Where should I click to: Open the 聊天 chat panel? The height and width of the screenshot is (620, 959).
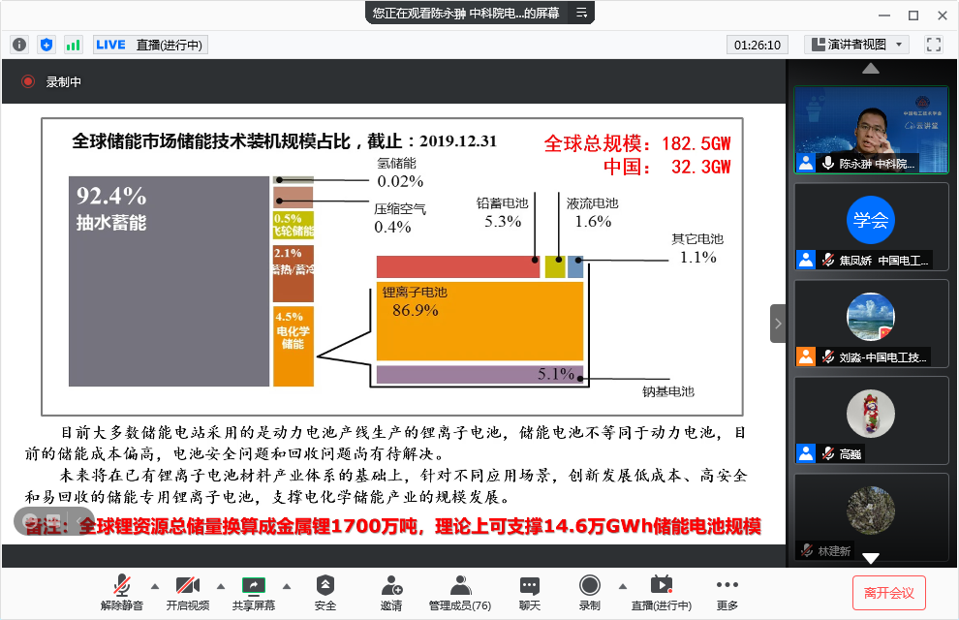(529, 592)
